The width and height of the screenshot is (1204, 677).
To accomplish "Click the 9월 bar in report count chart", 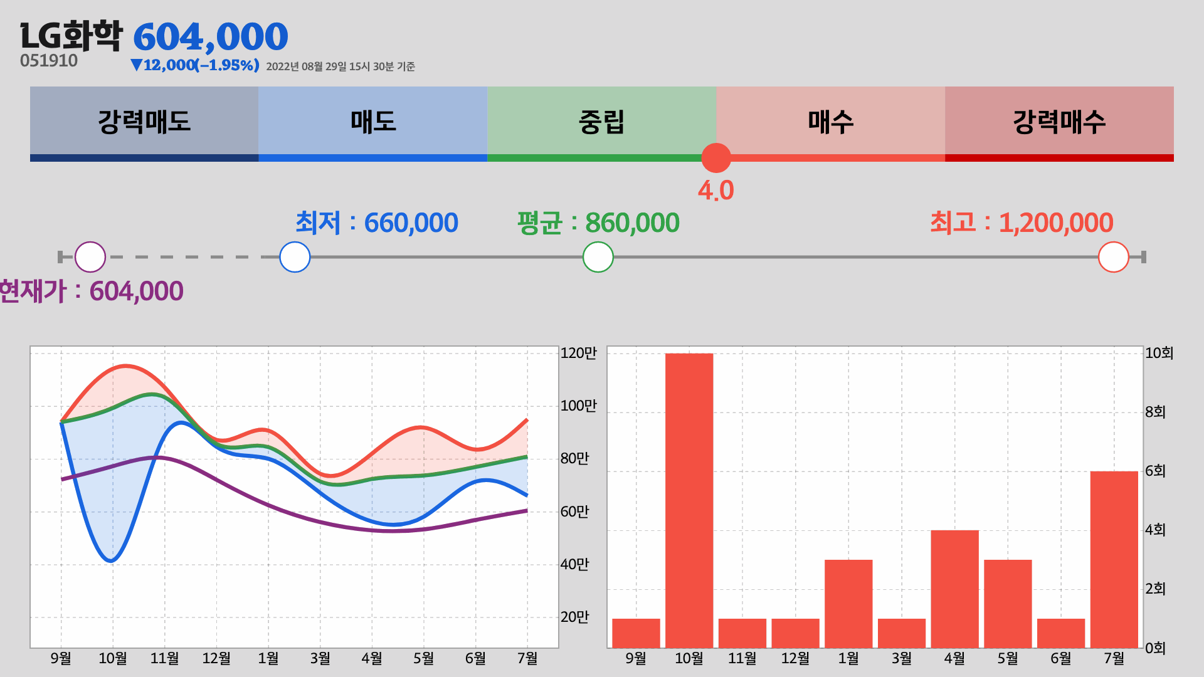I will click(x=636, y=633).
